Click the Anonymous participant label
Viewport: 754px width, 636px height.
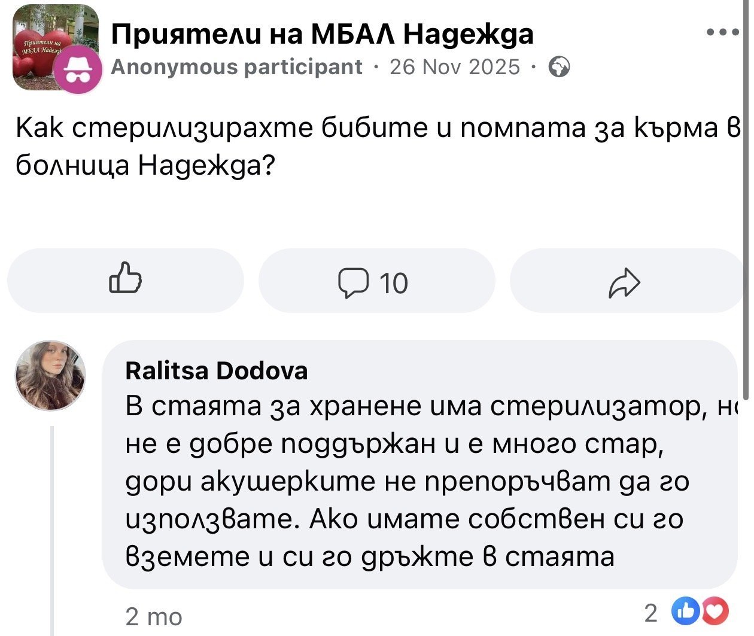[237, 67]
